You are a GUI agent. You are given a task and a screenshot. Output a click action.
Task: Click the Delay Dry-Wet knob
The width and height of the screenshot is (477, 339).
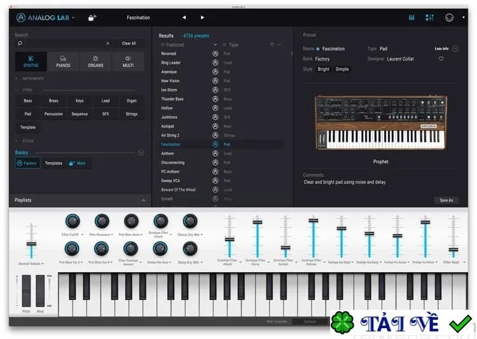coord(190,249)
